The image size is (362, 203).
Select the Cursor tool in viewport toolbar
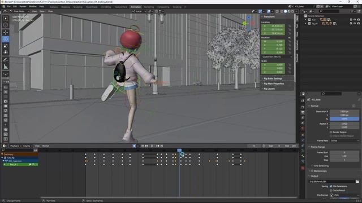[6, 25]
